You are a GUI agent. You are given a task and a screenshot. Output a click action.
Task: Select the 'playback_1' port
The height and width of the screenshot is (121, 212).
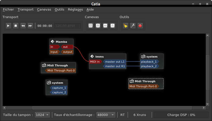click(x=149, y=62)
